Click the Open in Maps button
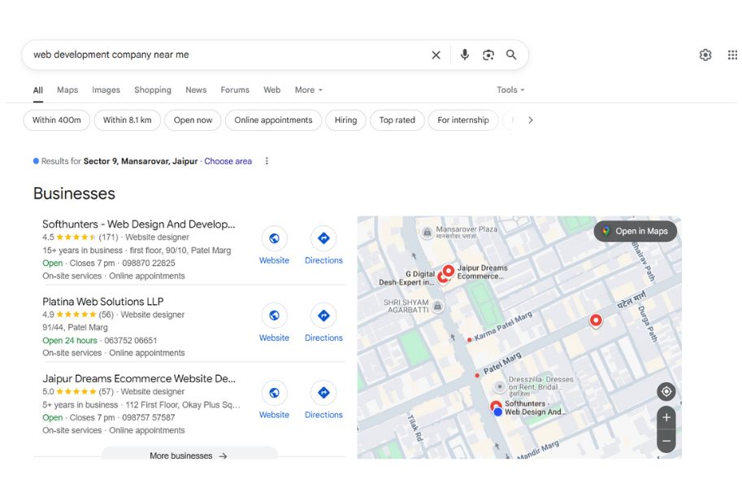742x488 pixels. click(x=635, y=231)
